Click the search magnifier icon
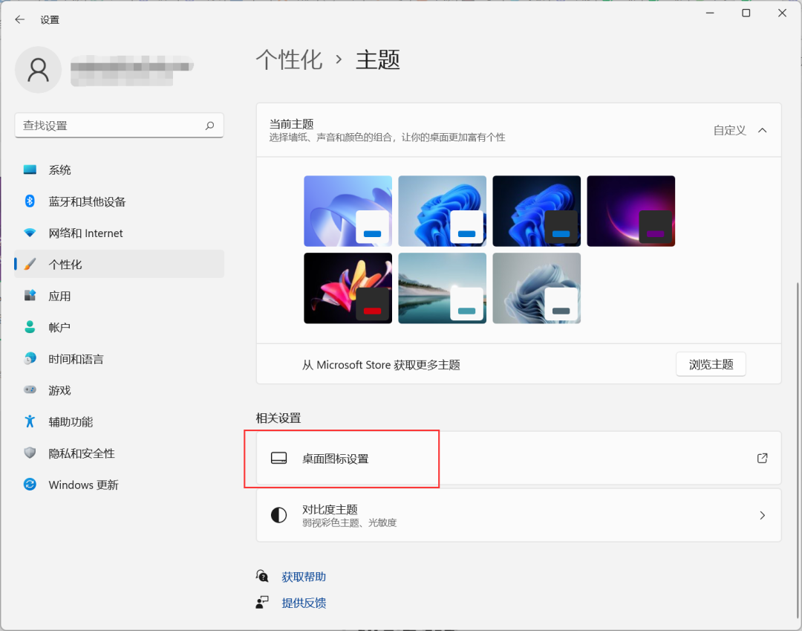802x631 pixels. pos(209,126)
